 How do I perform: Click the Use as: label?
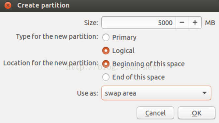(88, 93)
